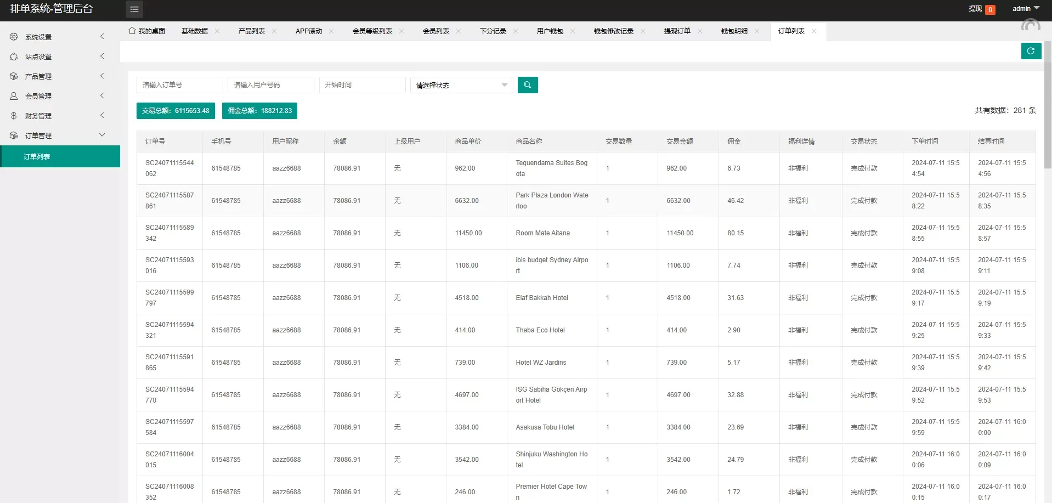This screenshot has height=503, width=1052.
Task: Select the 会员管理 sidebar icon
Action: [14, 96]
